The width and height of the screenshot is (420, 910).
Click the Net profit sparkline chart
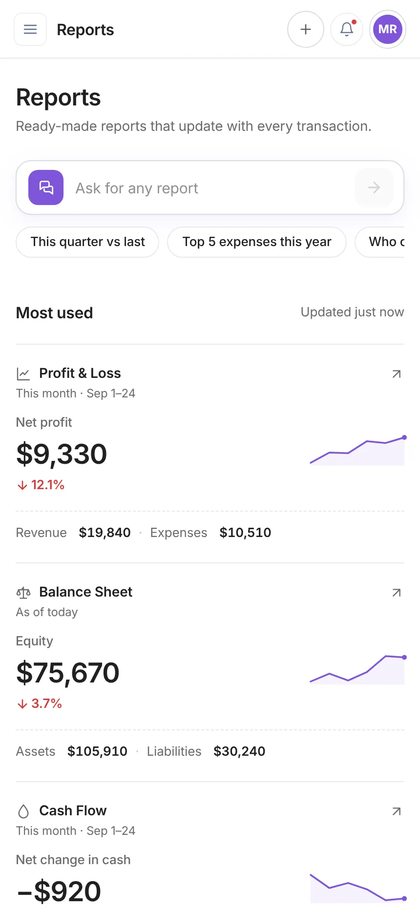357,451
